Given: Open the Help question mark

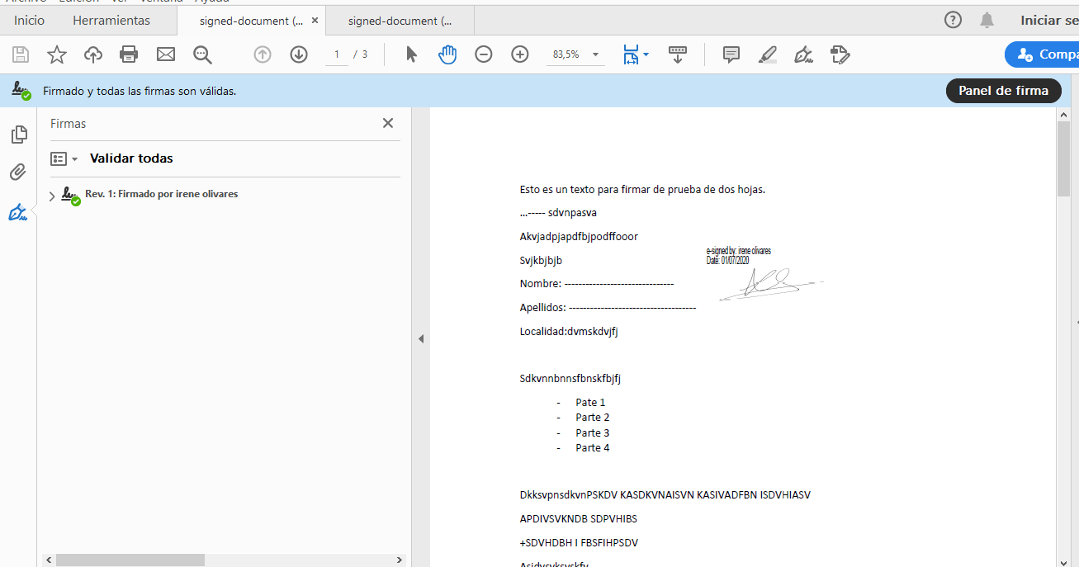Looking at the screenshot, I should 953,20.
